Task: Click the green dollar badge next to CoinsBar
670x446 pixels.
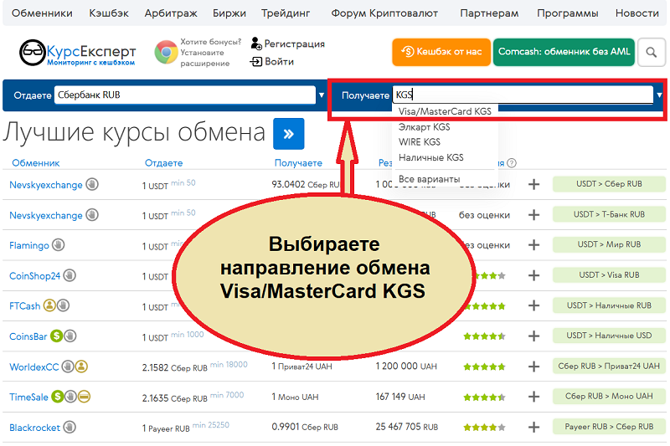Action: coord(56,336)
